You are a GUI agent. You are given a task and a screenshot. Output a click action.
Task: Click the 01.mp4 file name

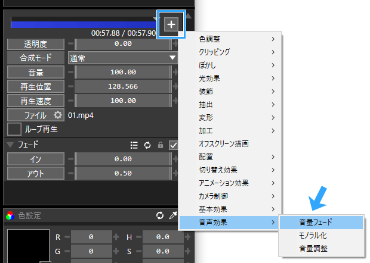click(81, 115)
